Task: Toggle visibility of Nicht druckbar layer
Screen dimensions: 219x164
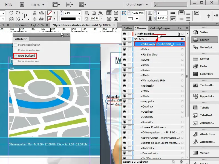Action: pyautogui.click(x=125, y=34)
